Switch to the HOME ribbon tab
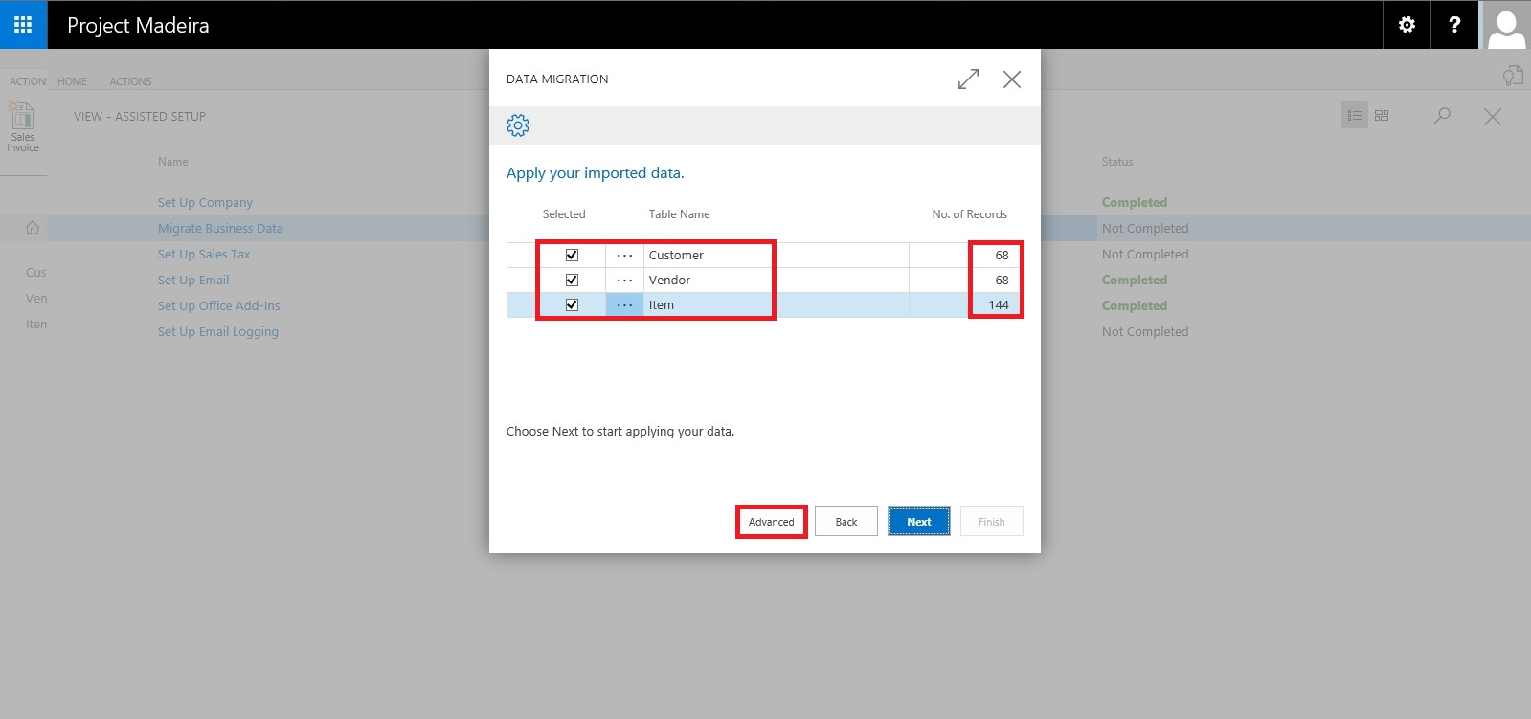Viewport: 1531px width, 719px height. (x=72, y=81)
